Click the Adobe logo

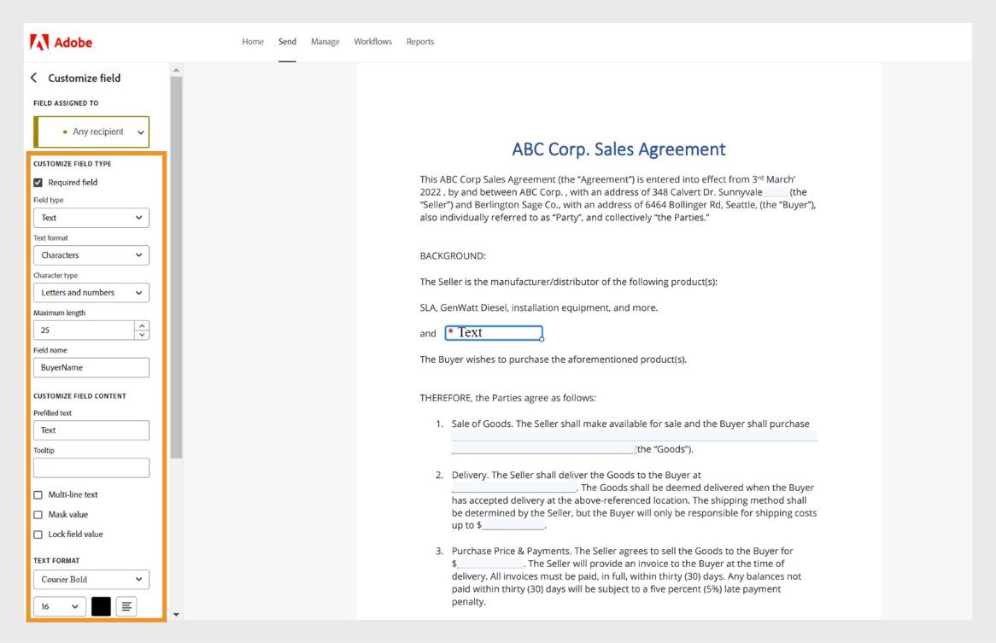tap(61, 43)
